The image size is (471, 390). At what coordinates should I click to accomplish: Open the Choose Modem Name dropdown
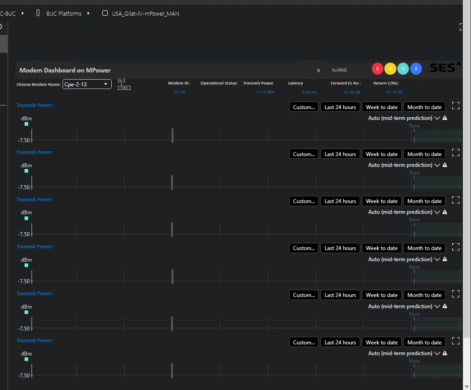(x=87, y=84)
